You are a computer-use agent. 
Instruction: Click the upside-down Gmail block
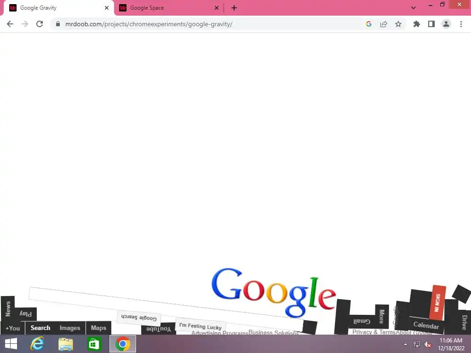tap(362, 321)
